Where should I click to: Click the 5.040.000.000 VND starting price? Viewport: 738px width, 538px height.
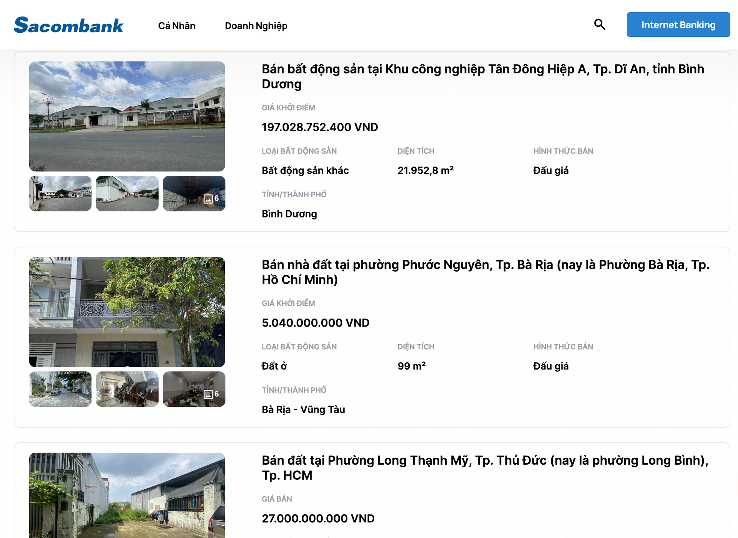click(315, 323)
